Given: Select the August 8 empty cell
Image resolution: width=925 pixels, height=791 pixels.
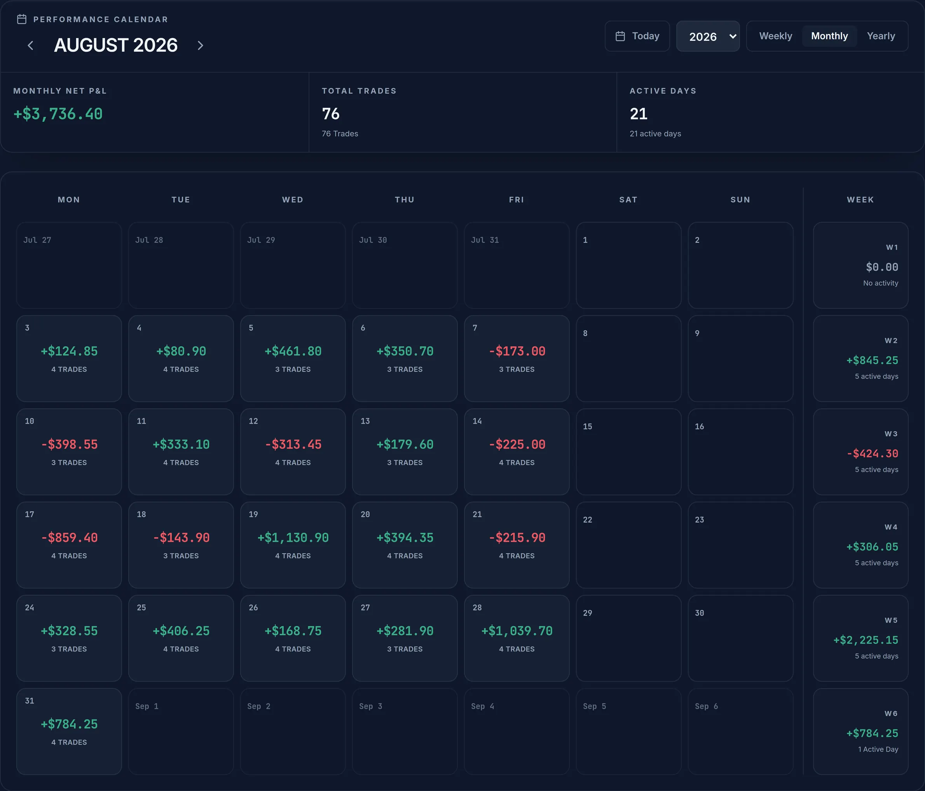Looking at the screenshot, I should 628,359.
